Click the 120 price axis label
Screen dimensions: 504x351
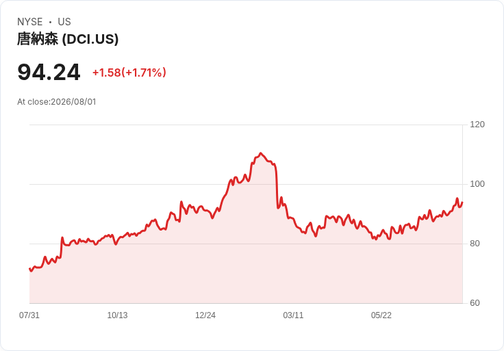tap(477, 125)
